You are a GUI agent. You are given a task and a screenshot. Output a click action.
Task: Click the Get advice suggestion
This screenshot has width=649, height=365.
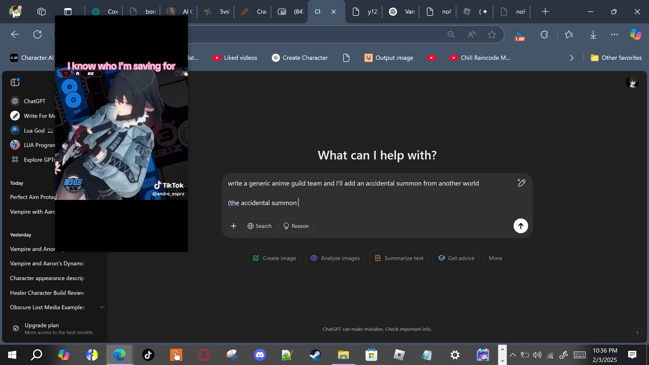pyautogui.click(x=456, y=258)
